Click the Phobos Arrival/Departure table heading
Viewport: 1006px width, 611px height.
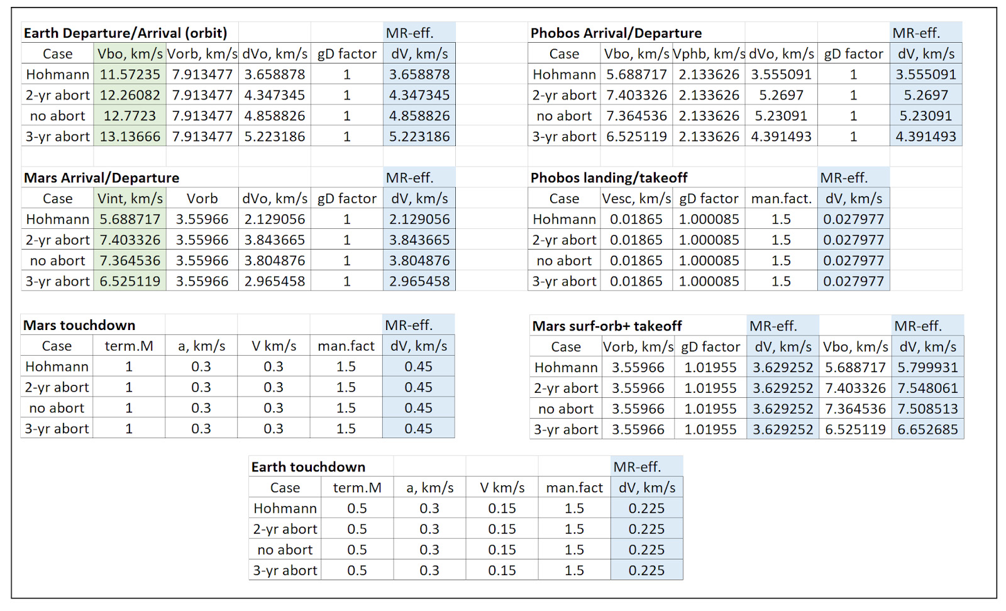616,33
